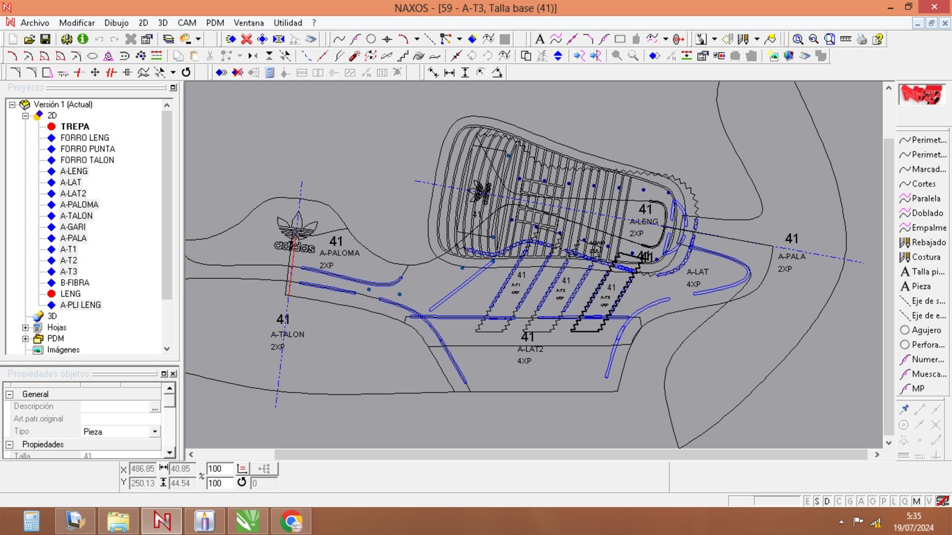Select A-PALOMA in the project tree

[x=79, y=204]
